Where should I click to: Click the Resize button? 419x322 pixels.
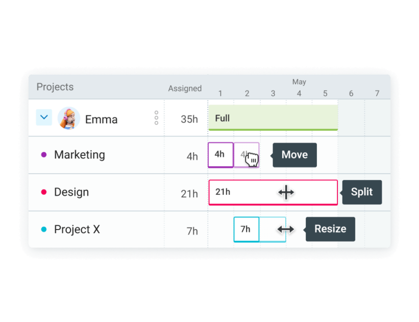[x=330, y=229]
